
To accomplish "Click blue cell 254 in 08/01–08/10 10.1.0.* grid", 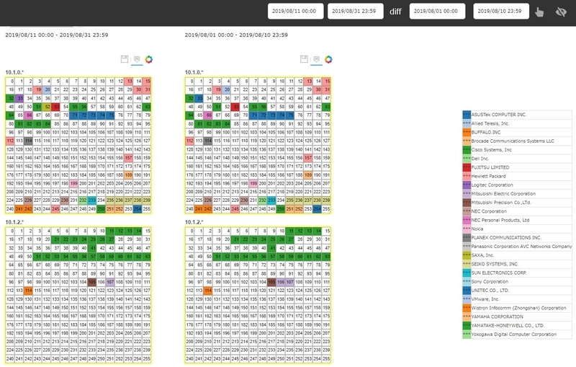I will click(317, 209).
